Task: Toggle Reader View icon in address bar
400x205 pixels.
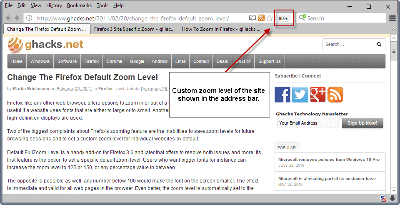Action: point(252,18)
